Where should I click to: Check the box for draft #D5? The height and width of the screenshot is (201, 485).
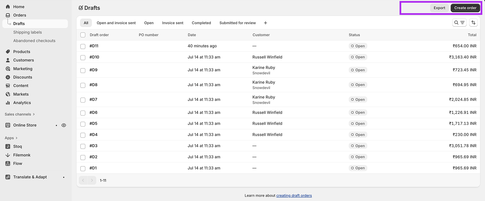(83, 124)
